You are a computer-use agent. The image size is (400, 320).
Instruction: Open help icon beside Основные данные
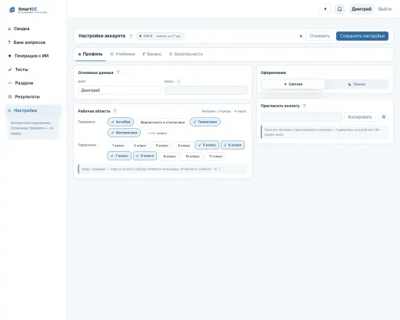[x=118, y=72]
